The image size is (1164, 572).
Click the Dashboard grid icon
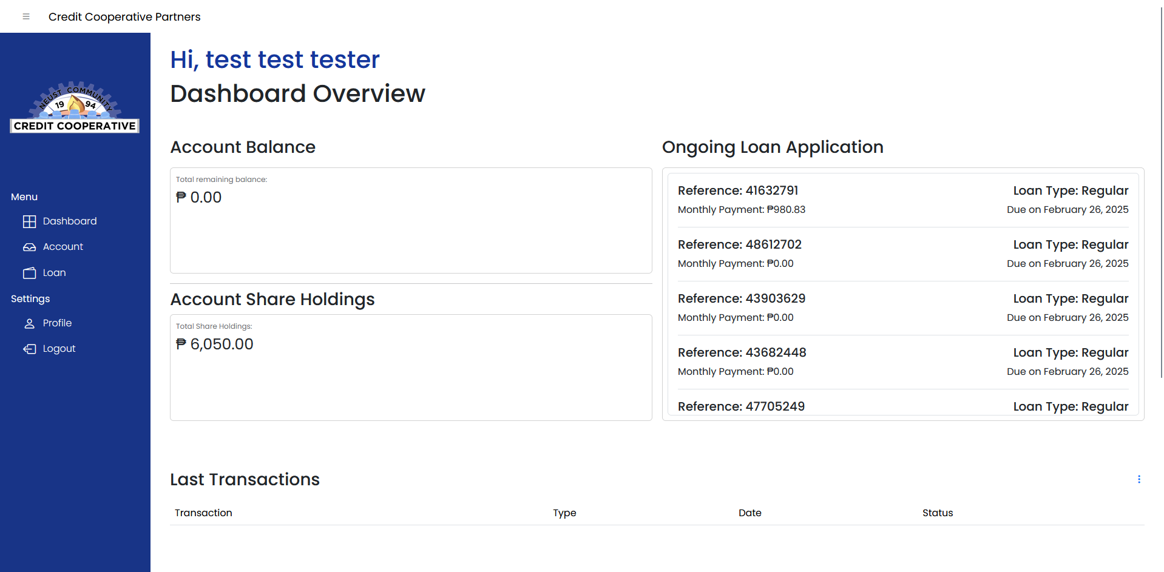pos(29,221)
